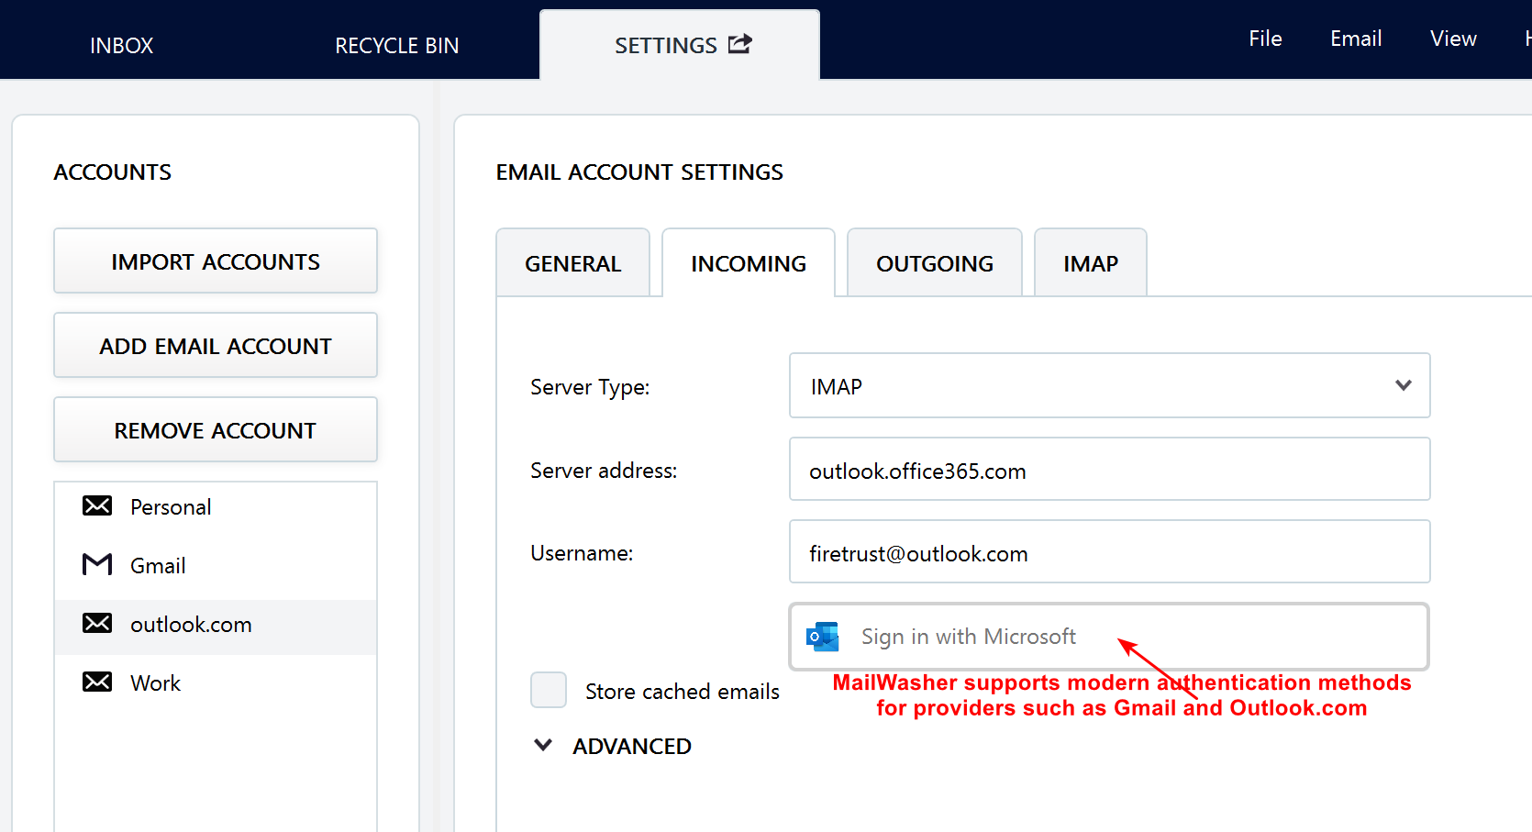The width and height of the screenshot is (1532, 832).
Task: Click the ADVANCED section label
Action: click(x=632, y=746)
